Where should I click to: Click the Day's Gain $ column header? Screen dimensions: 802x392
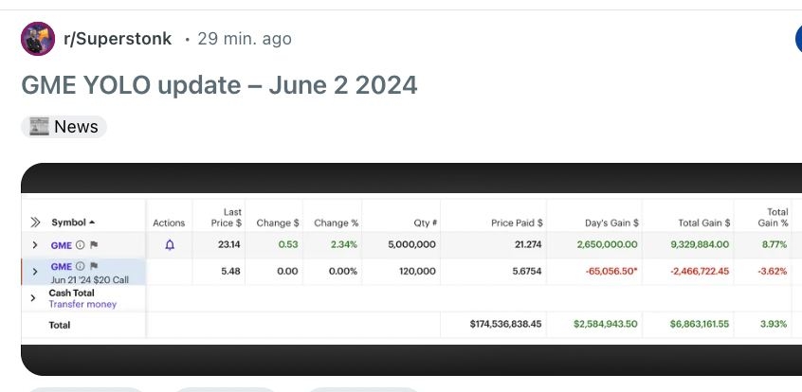coord(611,223)
